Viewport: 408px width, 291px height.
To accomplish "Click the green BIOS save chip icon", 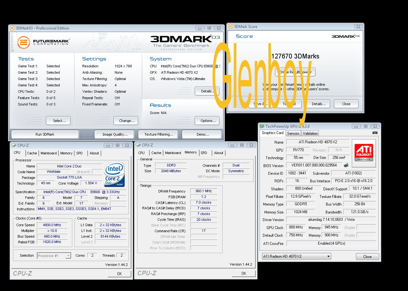I will (346, 165).
